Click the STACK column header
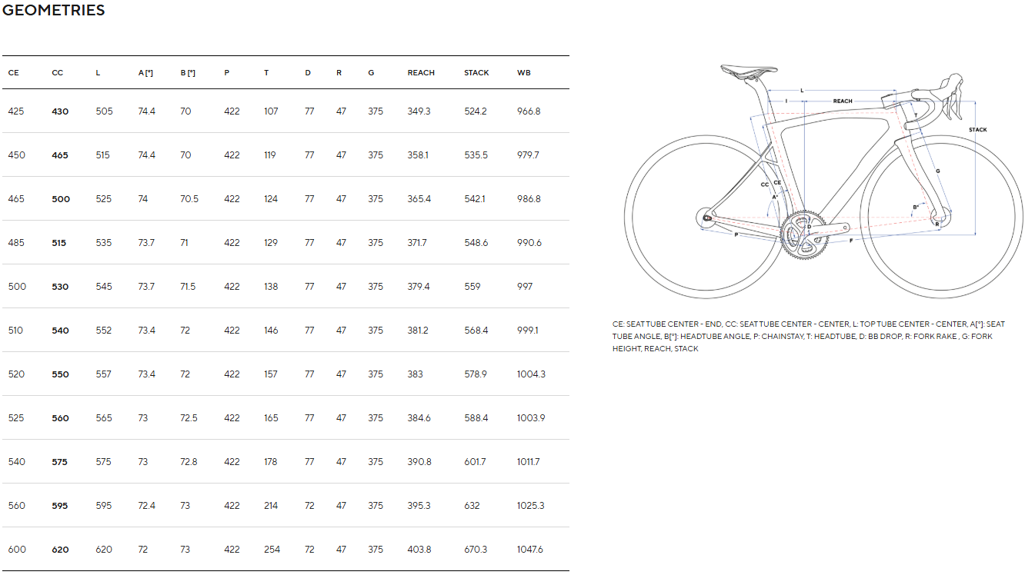The image size is (1025, 575). (x=476, y=72)
